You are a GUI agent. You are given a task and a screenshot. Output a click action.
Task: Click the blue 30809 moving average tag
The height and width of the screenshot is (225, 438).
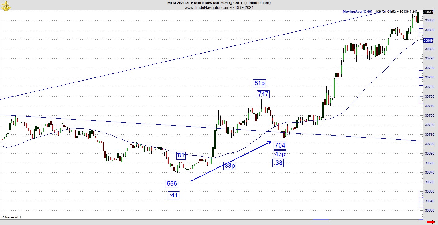click(x=428, y=40)
